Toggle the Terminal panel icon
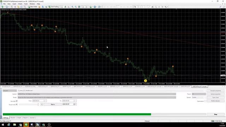This screenshot has width=226, height=127. (22, 7)
